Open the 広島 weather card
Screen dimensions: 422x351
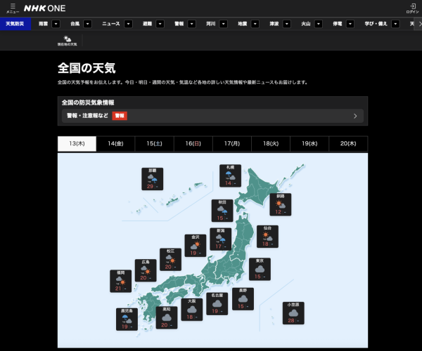click(146, 270)
